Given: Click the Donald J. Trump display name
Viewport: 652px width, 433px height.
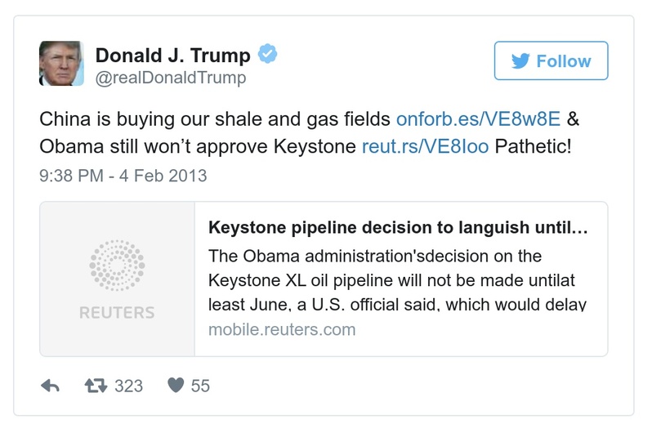Looking at the screenshot, I should tap(173, 56).
